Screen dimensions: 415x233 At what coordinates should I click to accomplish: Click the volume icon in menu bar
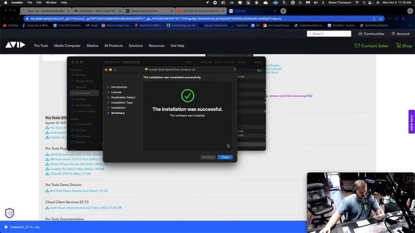tap(316, 3)
